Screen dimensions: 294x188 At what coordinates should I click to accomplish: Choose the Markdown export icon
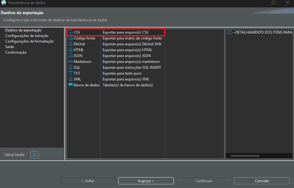click(70, 62)
